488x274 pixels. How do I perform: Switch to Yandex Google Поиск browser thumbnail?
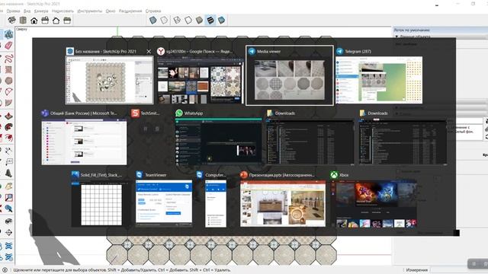pos(200,80)
